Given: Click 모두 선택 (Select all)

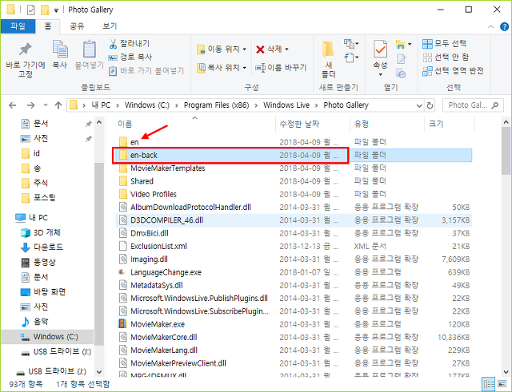Looking at the screenshot, I should [445, 43].
